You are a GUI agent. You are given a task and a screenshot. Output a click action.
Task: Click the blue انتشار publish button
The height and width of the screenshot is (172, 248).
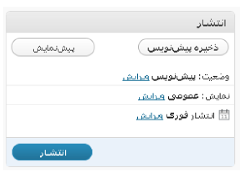point(52,152)
